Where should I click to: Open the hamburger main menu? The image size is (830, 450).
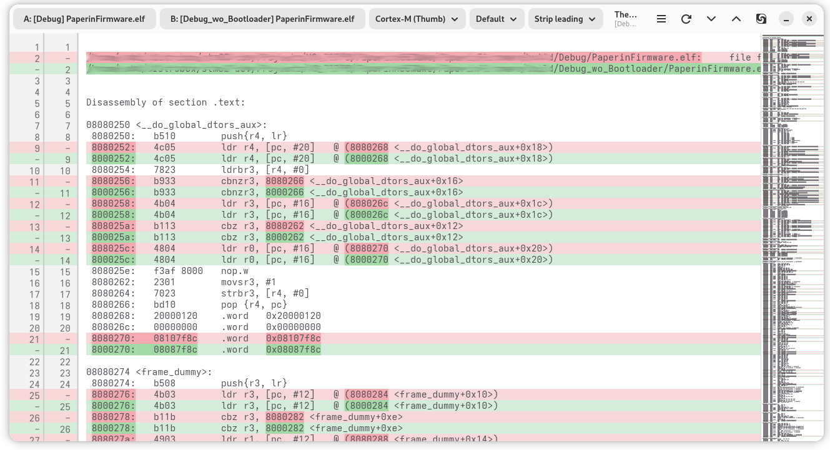click(x=661, y=19)
